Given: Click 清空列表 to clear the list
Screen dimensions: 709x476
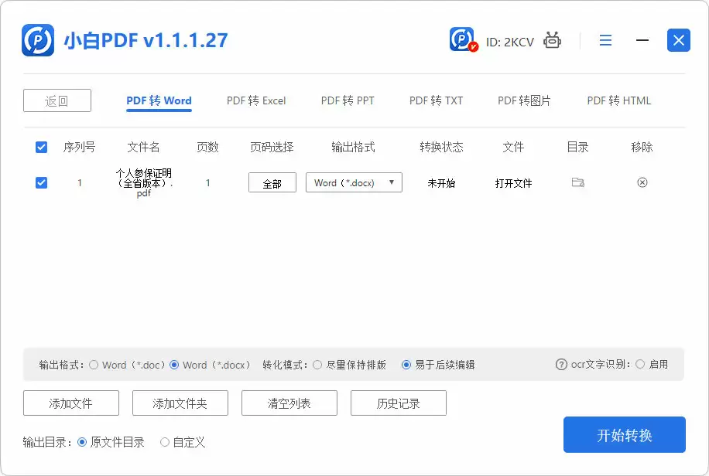Looking at the screenshot, I should click(x=289, y=403).
